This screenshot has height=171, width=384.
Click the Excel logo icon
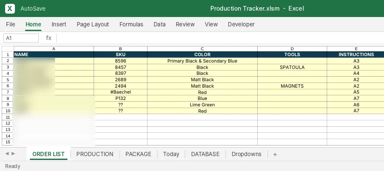point(10,9)
